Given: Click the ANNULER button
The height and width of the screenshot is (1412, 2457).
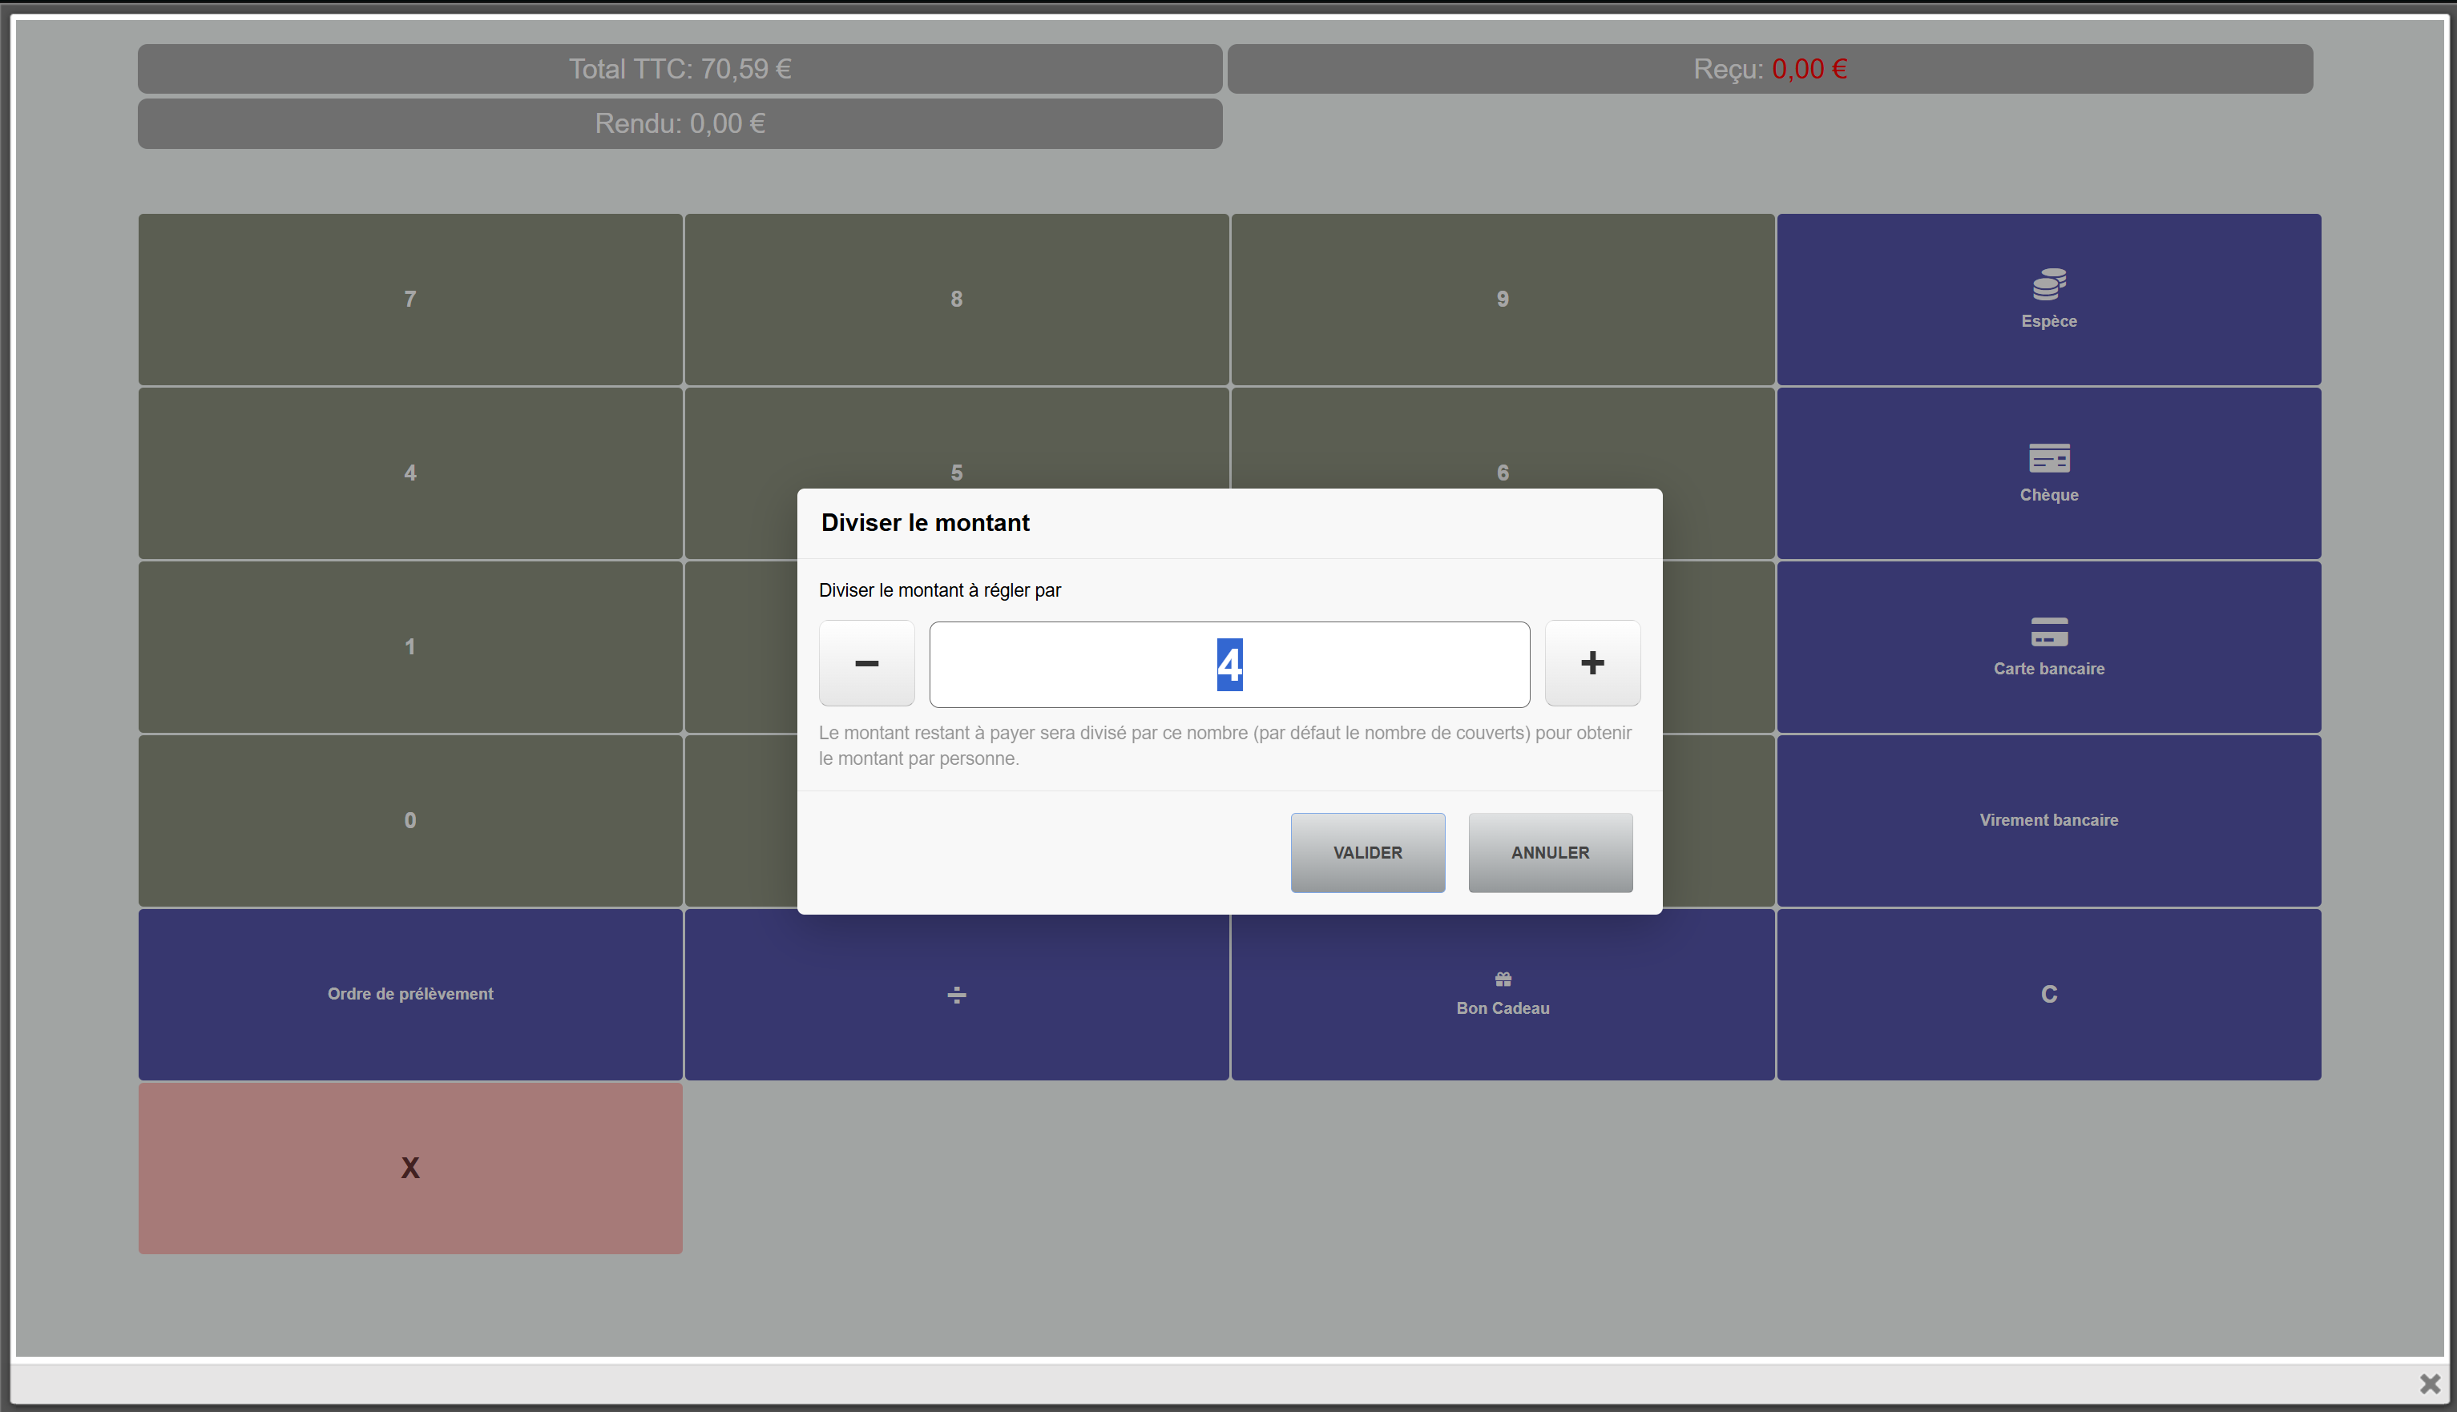Looking at the screenshot, I should click(x=1550, y=852).
